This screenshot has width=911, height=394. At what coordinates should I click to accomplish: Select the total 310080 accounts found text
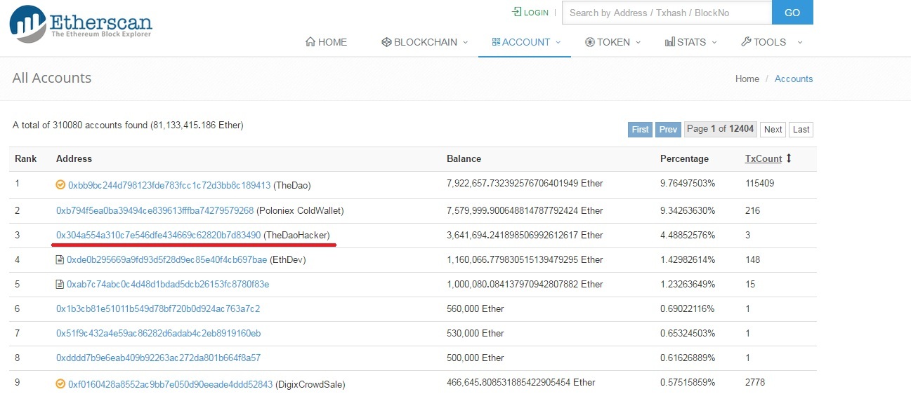[128, 125]
